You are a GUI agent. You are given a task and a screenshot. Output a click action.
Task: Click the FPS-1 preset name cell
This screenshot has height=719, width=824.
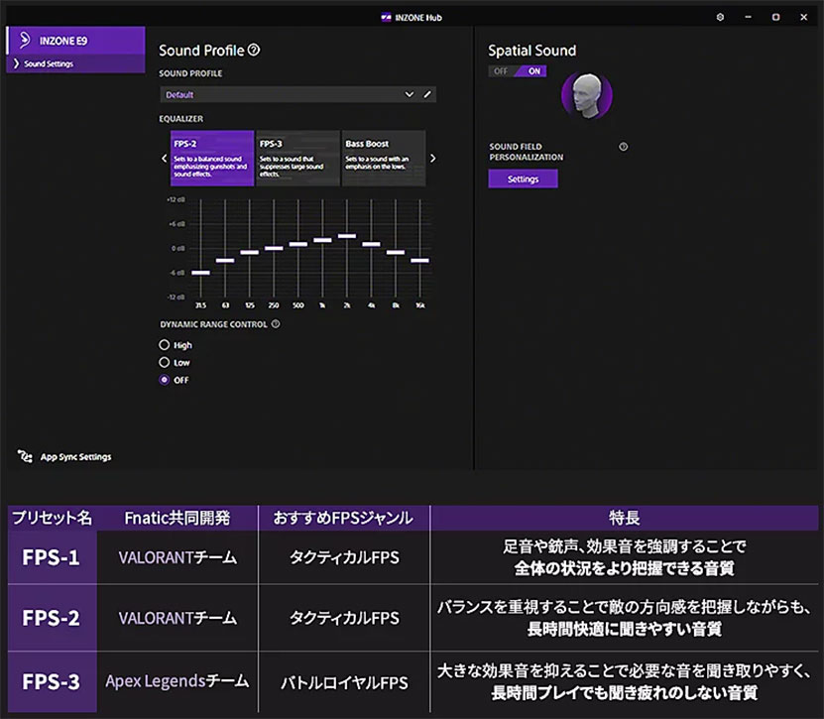(52, 557)
